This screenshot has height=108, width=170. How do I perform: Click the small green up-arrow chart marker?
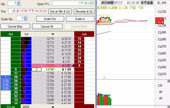click(x=104, y=78)
